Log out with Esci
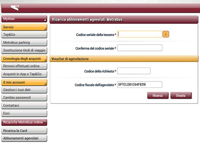This screenshot has height=143, width=200. coord(24,113)
